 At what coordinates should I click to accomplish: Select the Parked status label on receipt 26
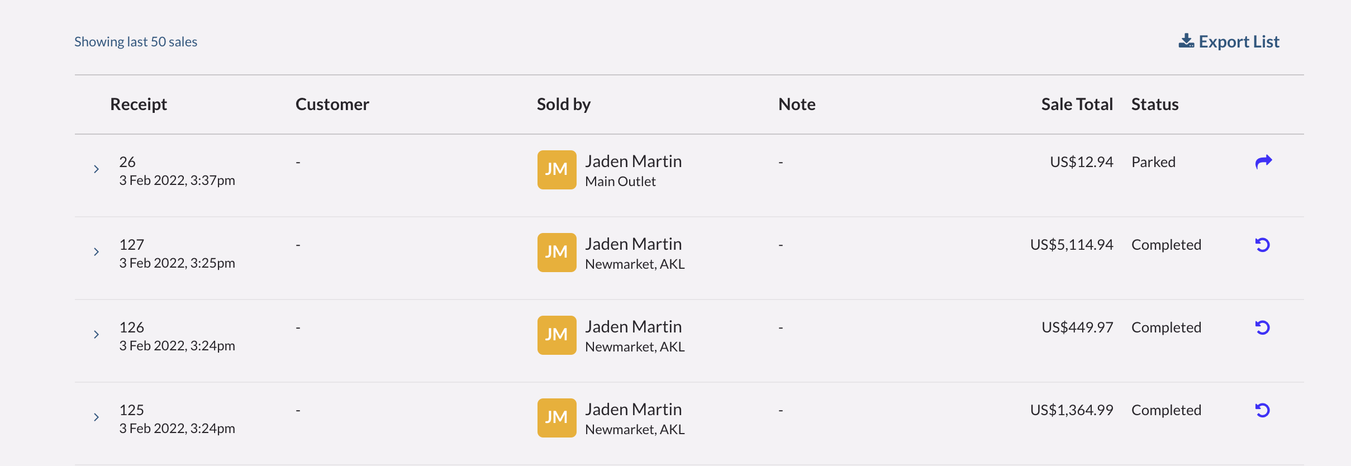[1153, 162]
